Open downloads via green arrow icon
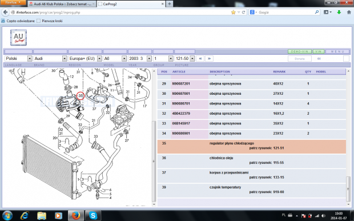Viewport: 354px width, 221px height. [x=339, y=13]
